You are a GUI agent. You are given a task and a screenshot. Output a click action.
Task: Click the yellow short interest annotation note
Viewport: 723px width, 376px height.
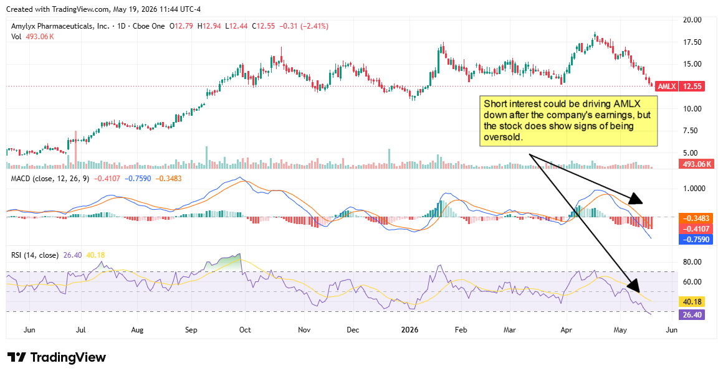tap(568, 121)
